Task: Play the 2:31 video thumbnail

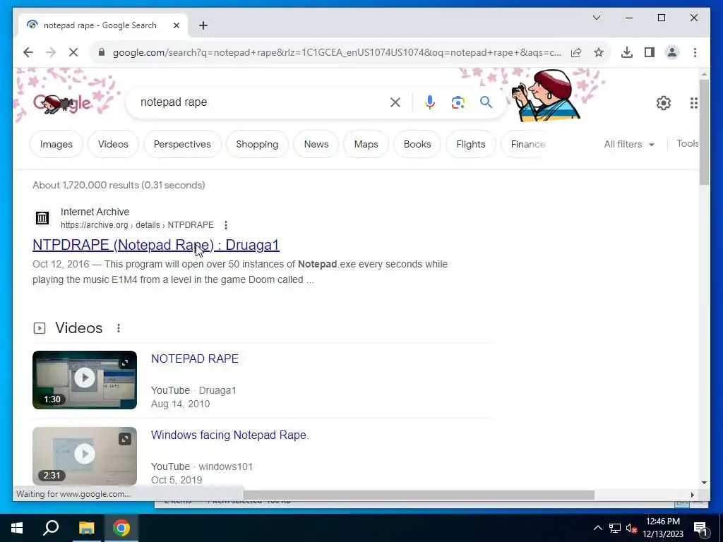Action: click(x=85, y=457)
